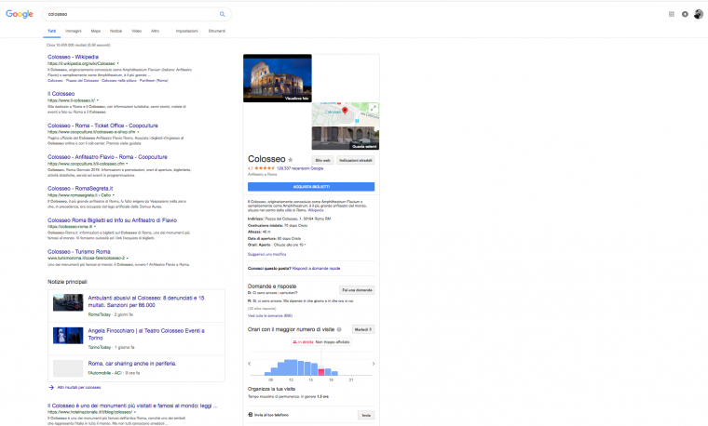Image resolution: width=708 pixels, height=426 pixels.
Task: Click the Piazza del Colosseo sitelink under Wikipedia
Action: coord(82,81)
